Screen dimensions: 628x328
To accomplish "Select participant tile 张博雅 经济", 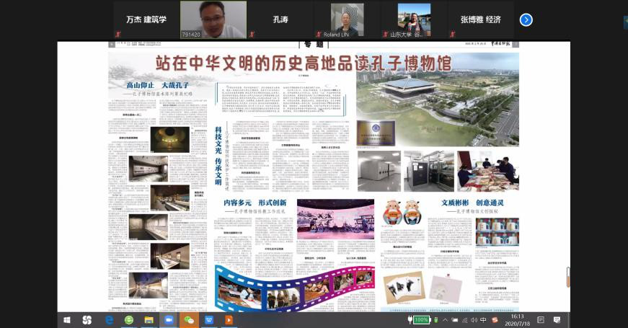I will pos(480,19).
